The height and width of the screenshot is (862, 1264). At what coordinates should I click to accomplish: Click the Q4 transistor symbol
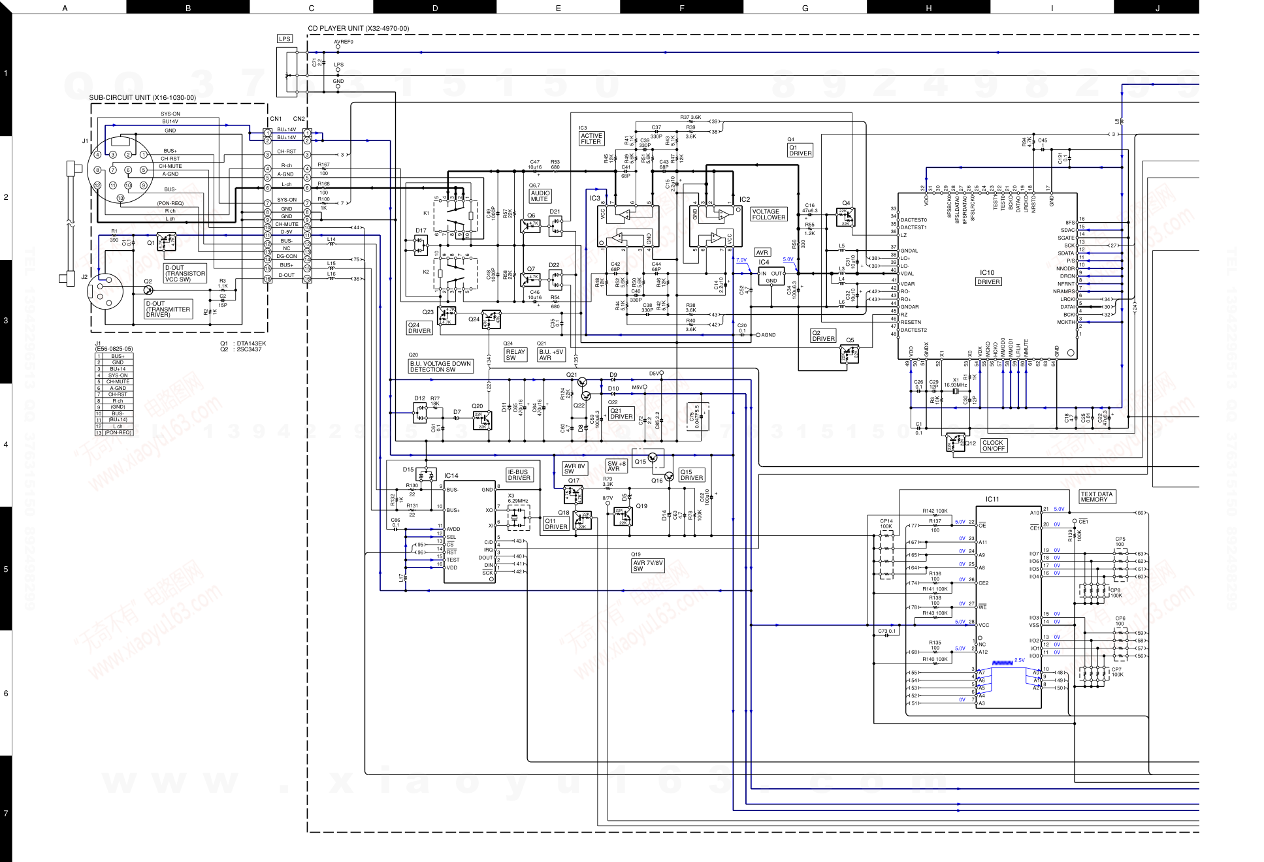click(845, 217)
